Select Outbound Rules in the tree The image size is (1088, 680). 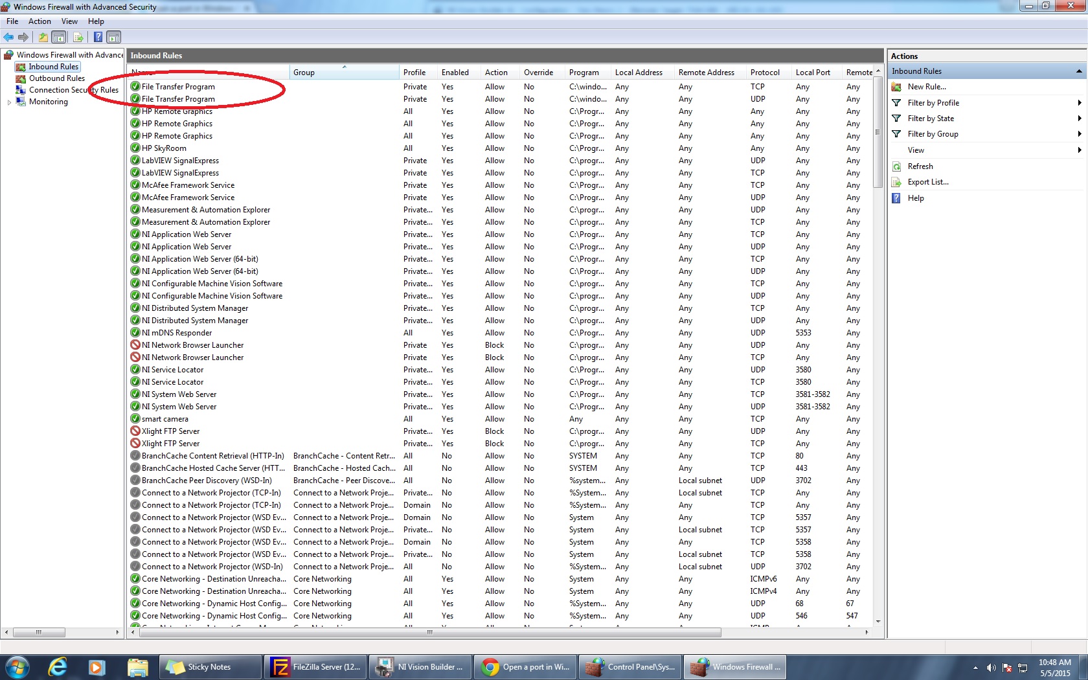coord(57,78)
